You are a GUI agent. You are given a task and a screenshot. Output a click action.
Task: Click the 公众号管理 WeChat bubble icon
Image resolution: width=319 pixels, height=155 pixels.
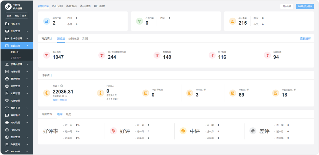click(7, 38)
